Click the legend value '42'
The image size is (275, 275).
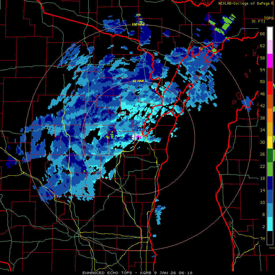coord(262,106)
